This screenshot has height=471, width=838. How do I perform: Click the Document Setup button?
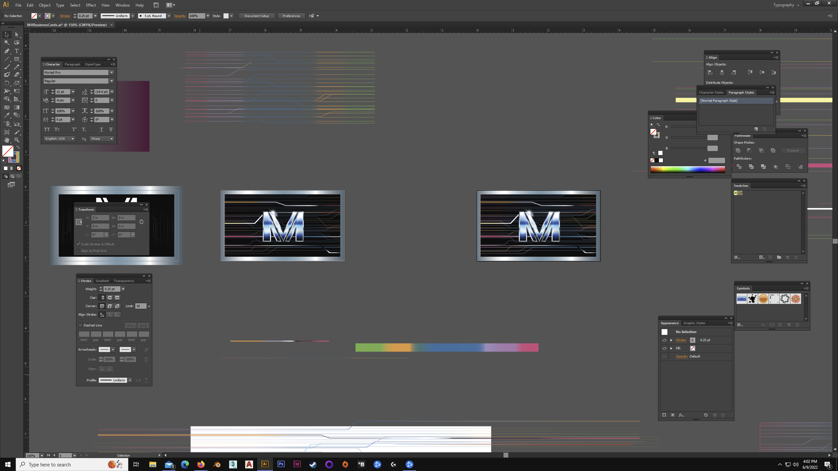[257, 16]
